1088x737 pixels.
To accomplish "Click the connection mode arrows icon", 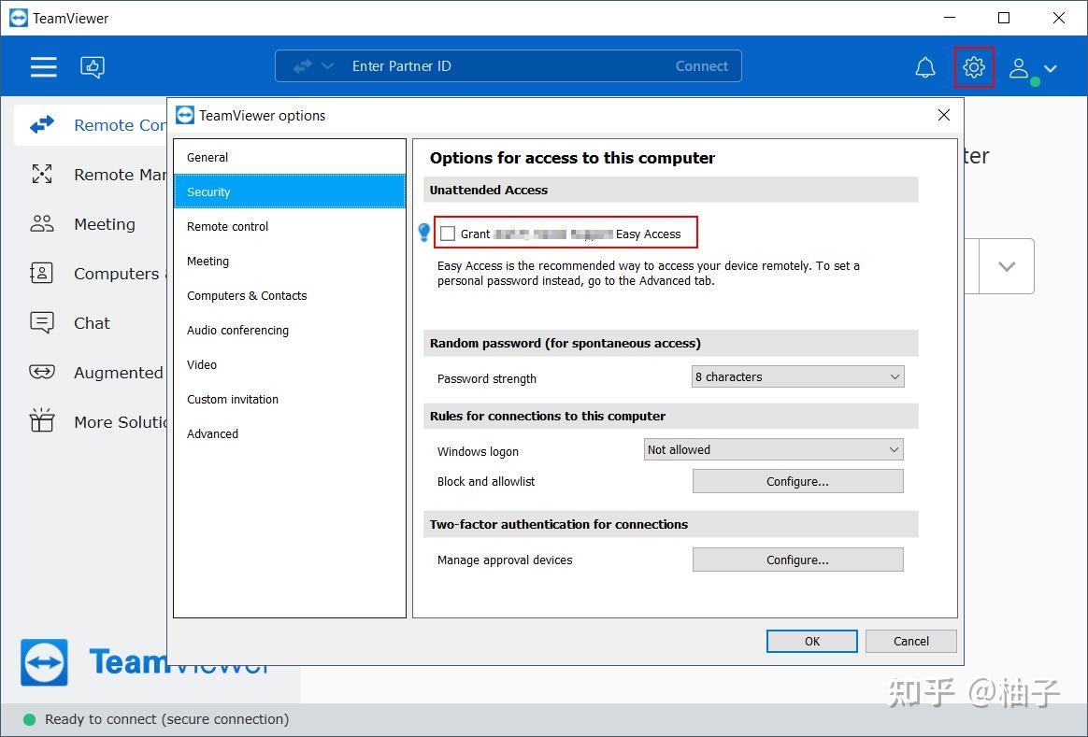I will click(x=303, y=66).
